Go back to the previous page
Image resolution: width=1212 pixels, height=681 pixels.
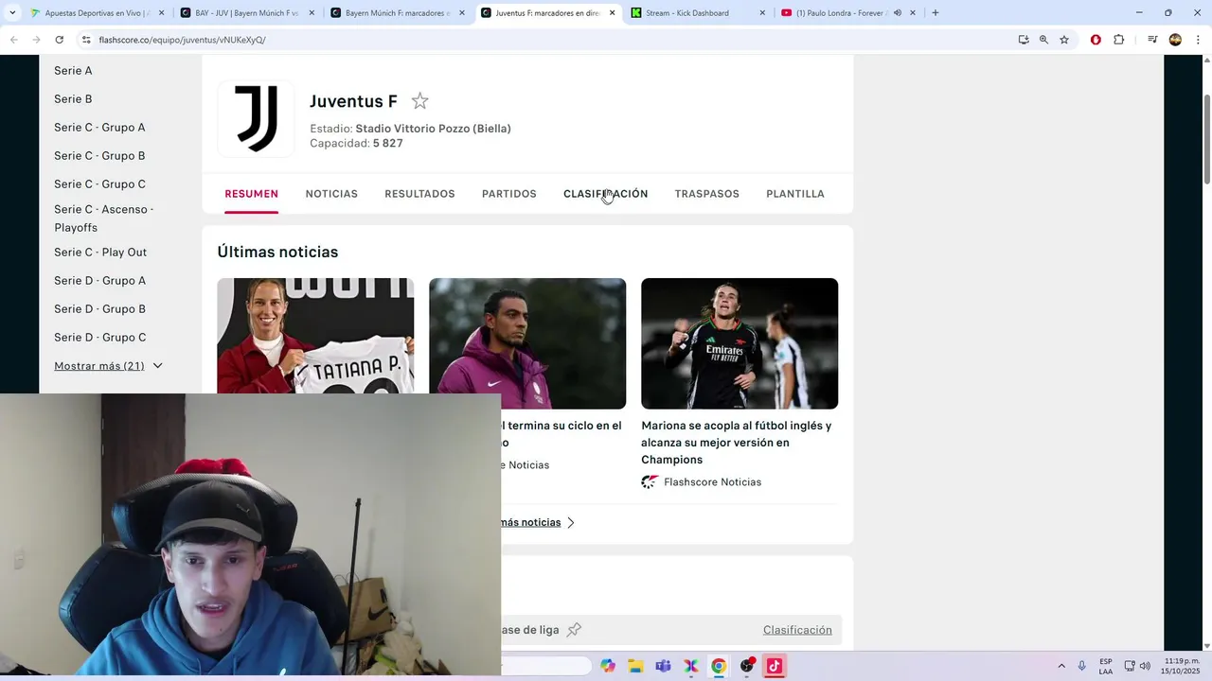[13, 40]
